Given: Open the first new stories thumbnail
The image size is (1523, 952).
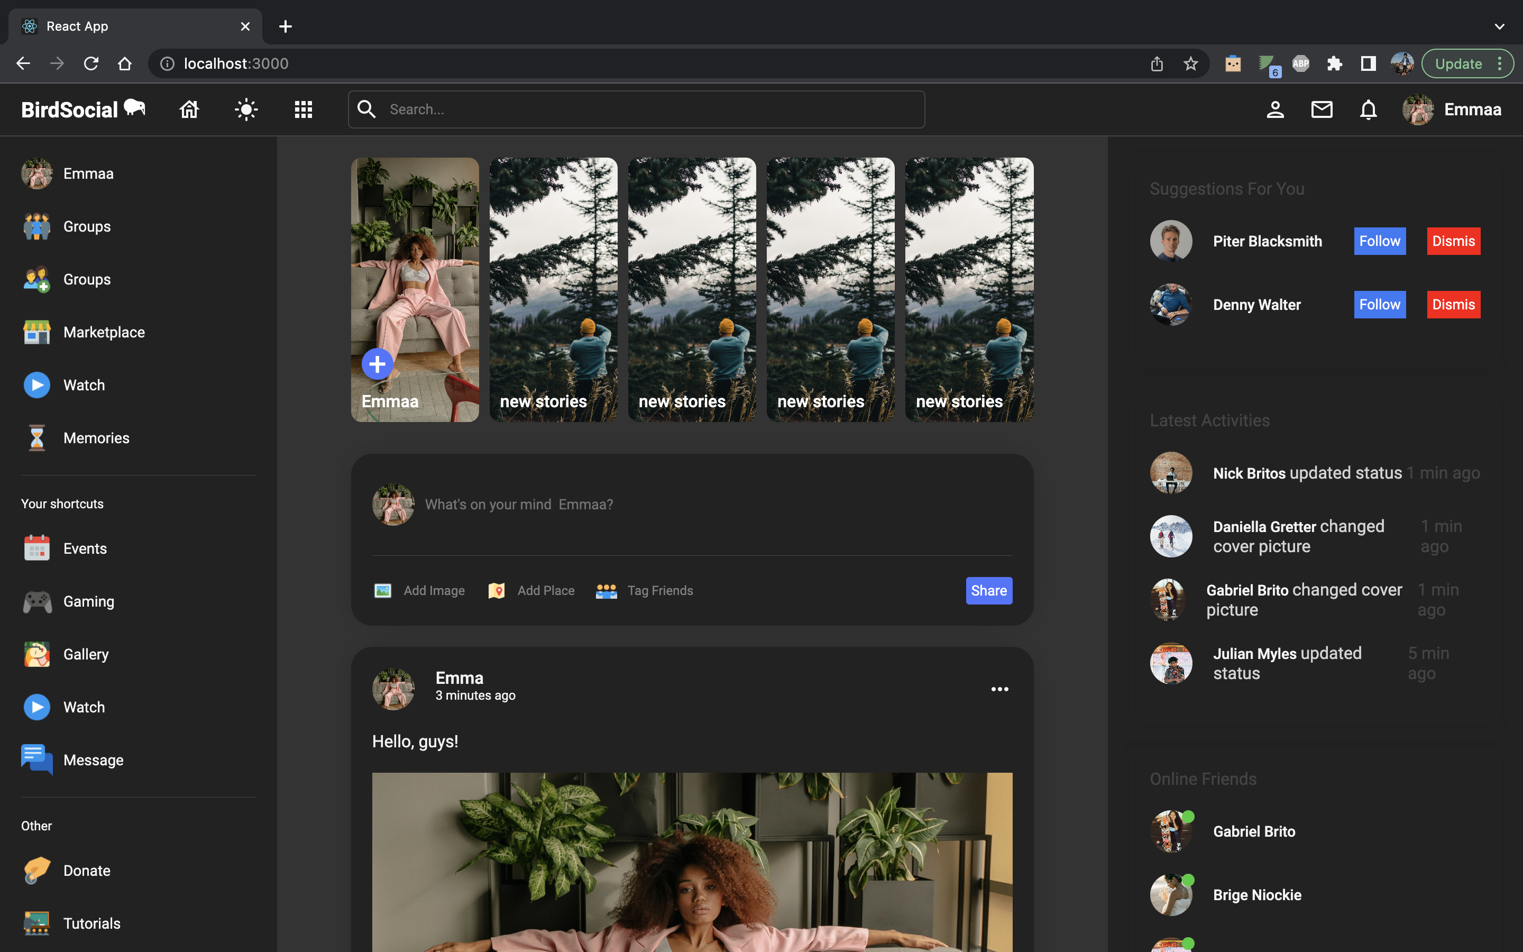Looking at the screenshot, I should 553,289.
